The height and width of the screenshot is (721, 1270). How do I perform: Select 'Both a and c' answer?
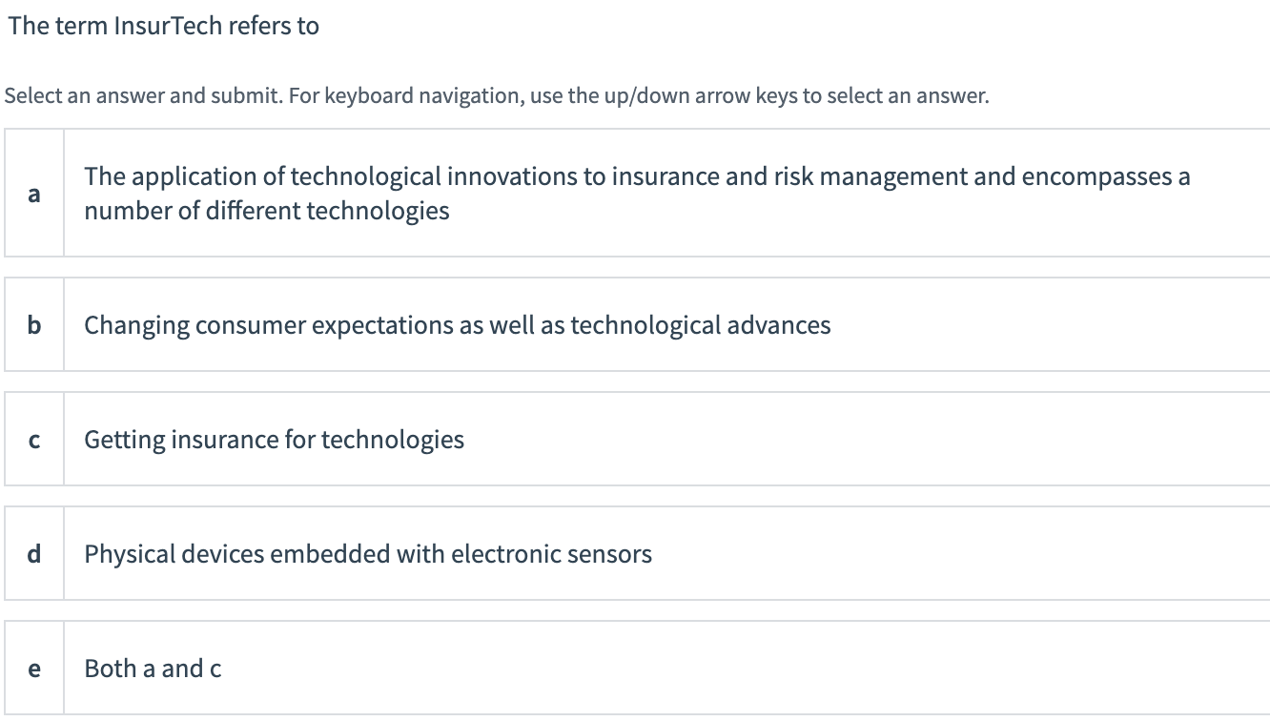(153, 669)
